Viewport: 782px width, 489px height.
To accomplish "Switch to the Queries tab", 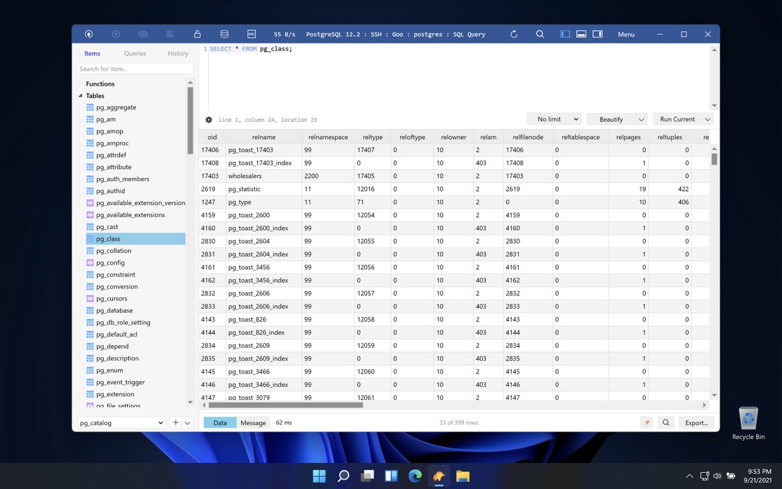I will 136,53.
